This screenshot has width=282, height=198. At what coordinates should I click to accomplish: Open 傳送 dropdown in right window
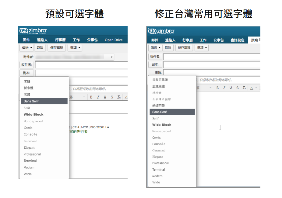(159, 48)
